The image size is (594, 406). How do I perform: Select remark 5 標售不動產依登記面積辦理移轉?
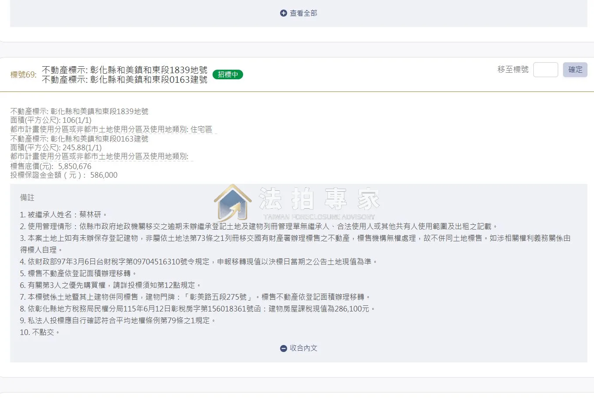[x=79, y=273]
